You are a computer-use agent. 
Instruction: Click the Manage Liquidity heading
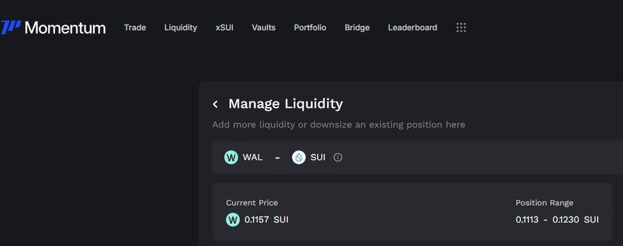(286, 104)
